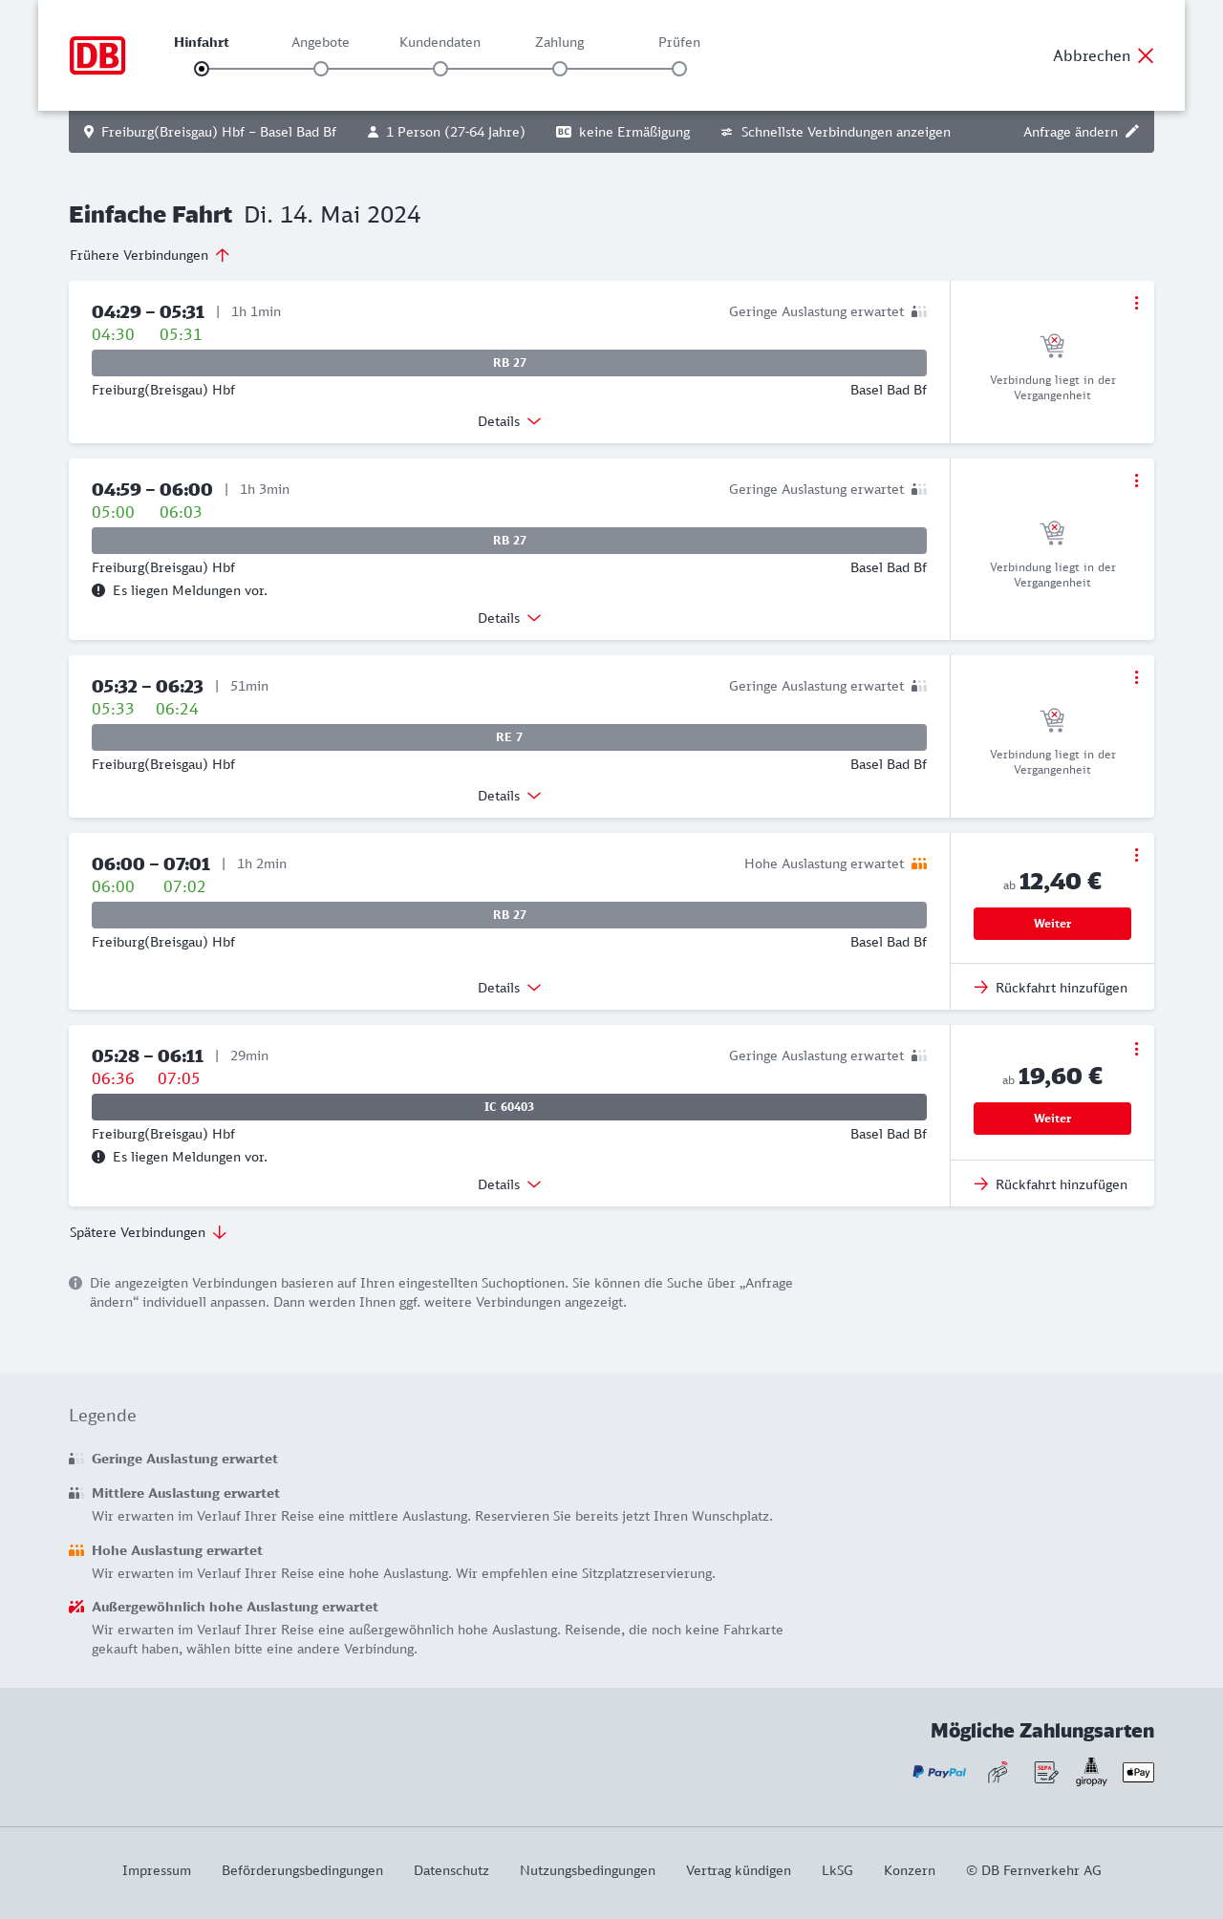The image size is (1223, 1919).
Task: Expand Details for the IC 60403 connection
Action: coord(509,1184)
